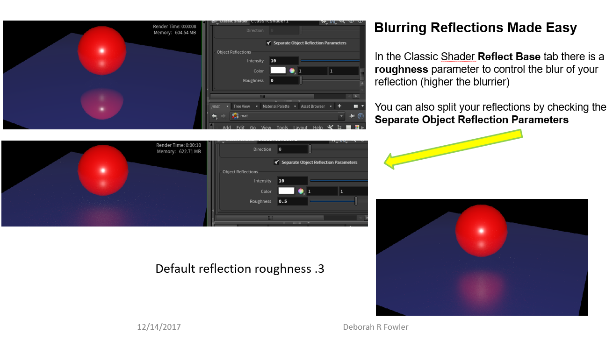Viewport: 613px width, 340px height.
Task: Switch to the Tree View tab
Action: coord(241,106)
